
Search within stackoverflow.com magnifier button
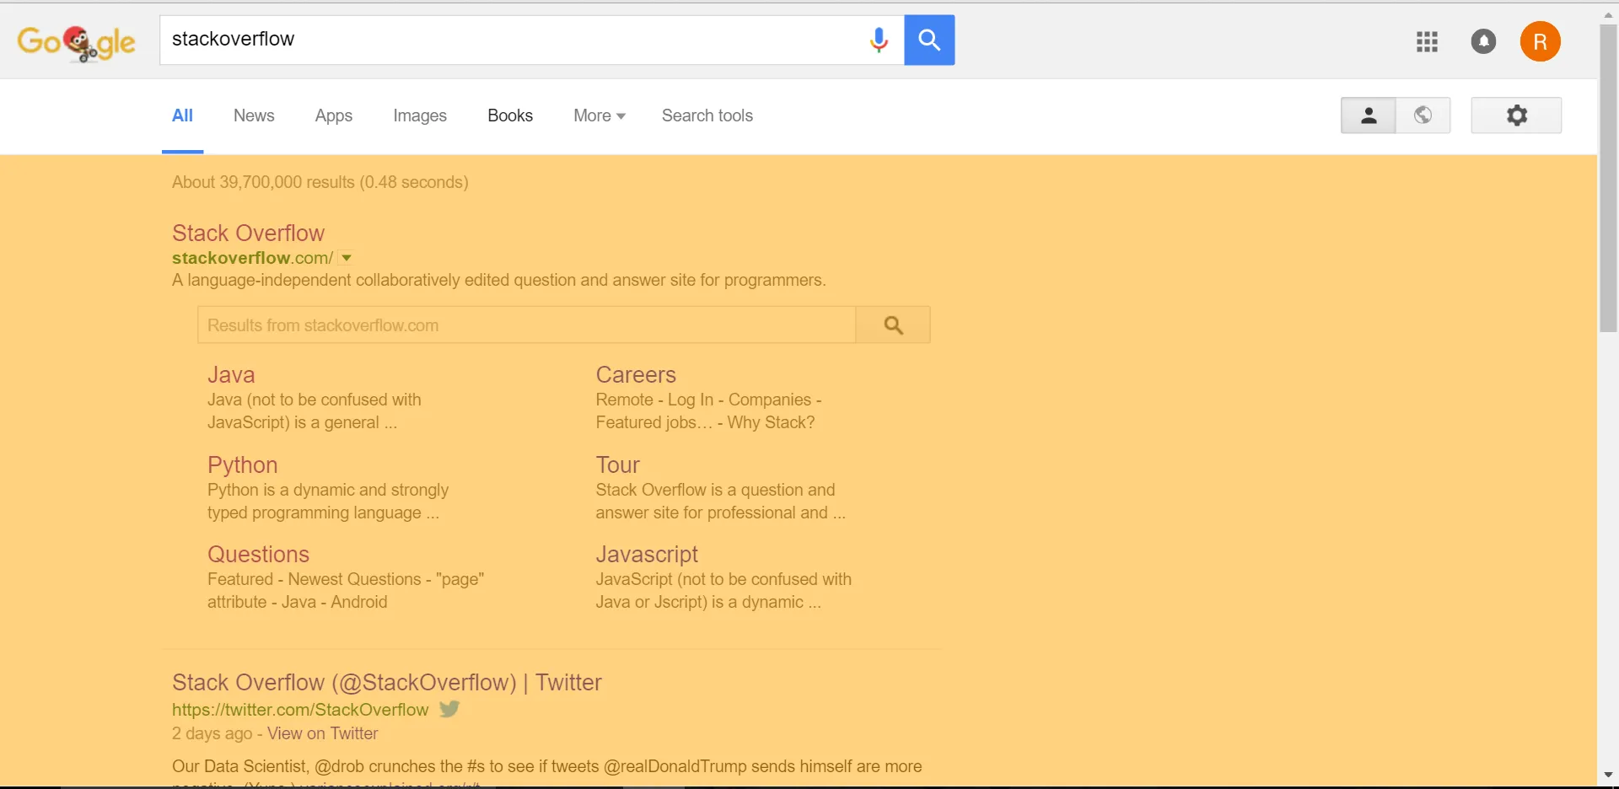pos(893,325)
